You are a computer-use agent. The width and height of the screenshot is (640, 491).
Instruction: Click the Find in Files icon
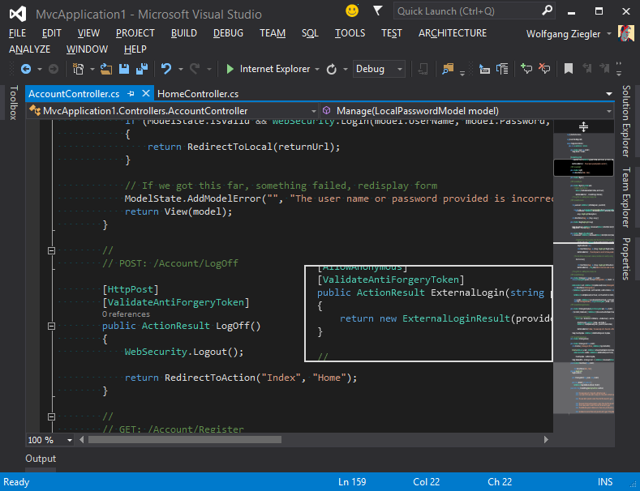pyautogui.click(x=448, y=69)
